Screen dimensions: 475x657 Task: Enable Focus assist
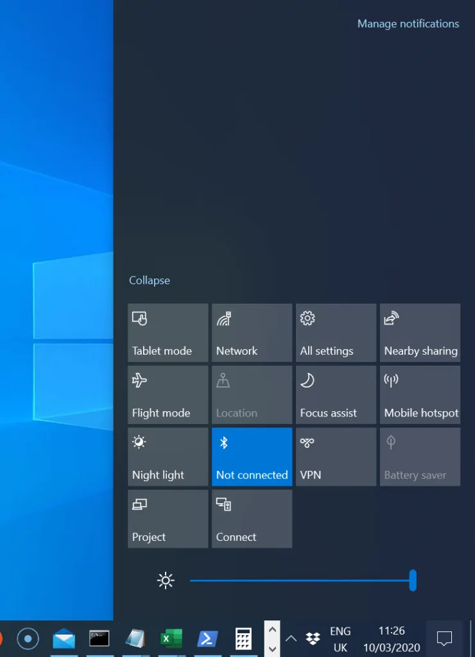[x=336, y=395]
